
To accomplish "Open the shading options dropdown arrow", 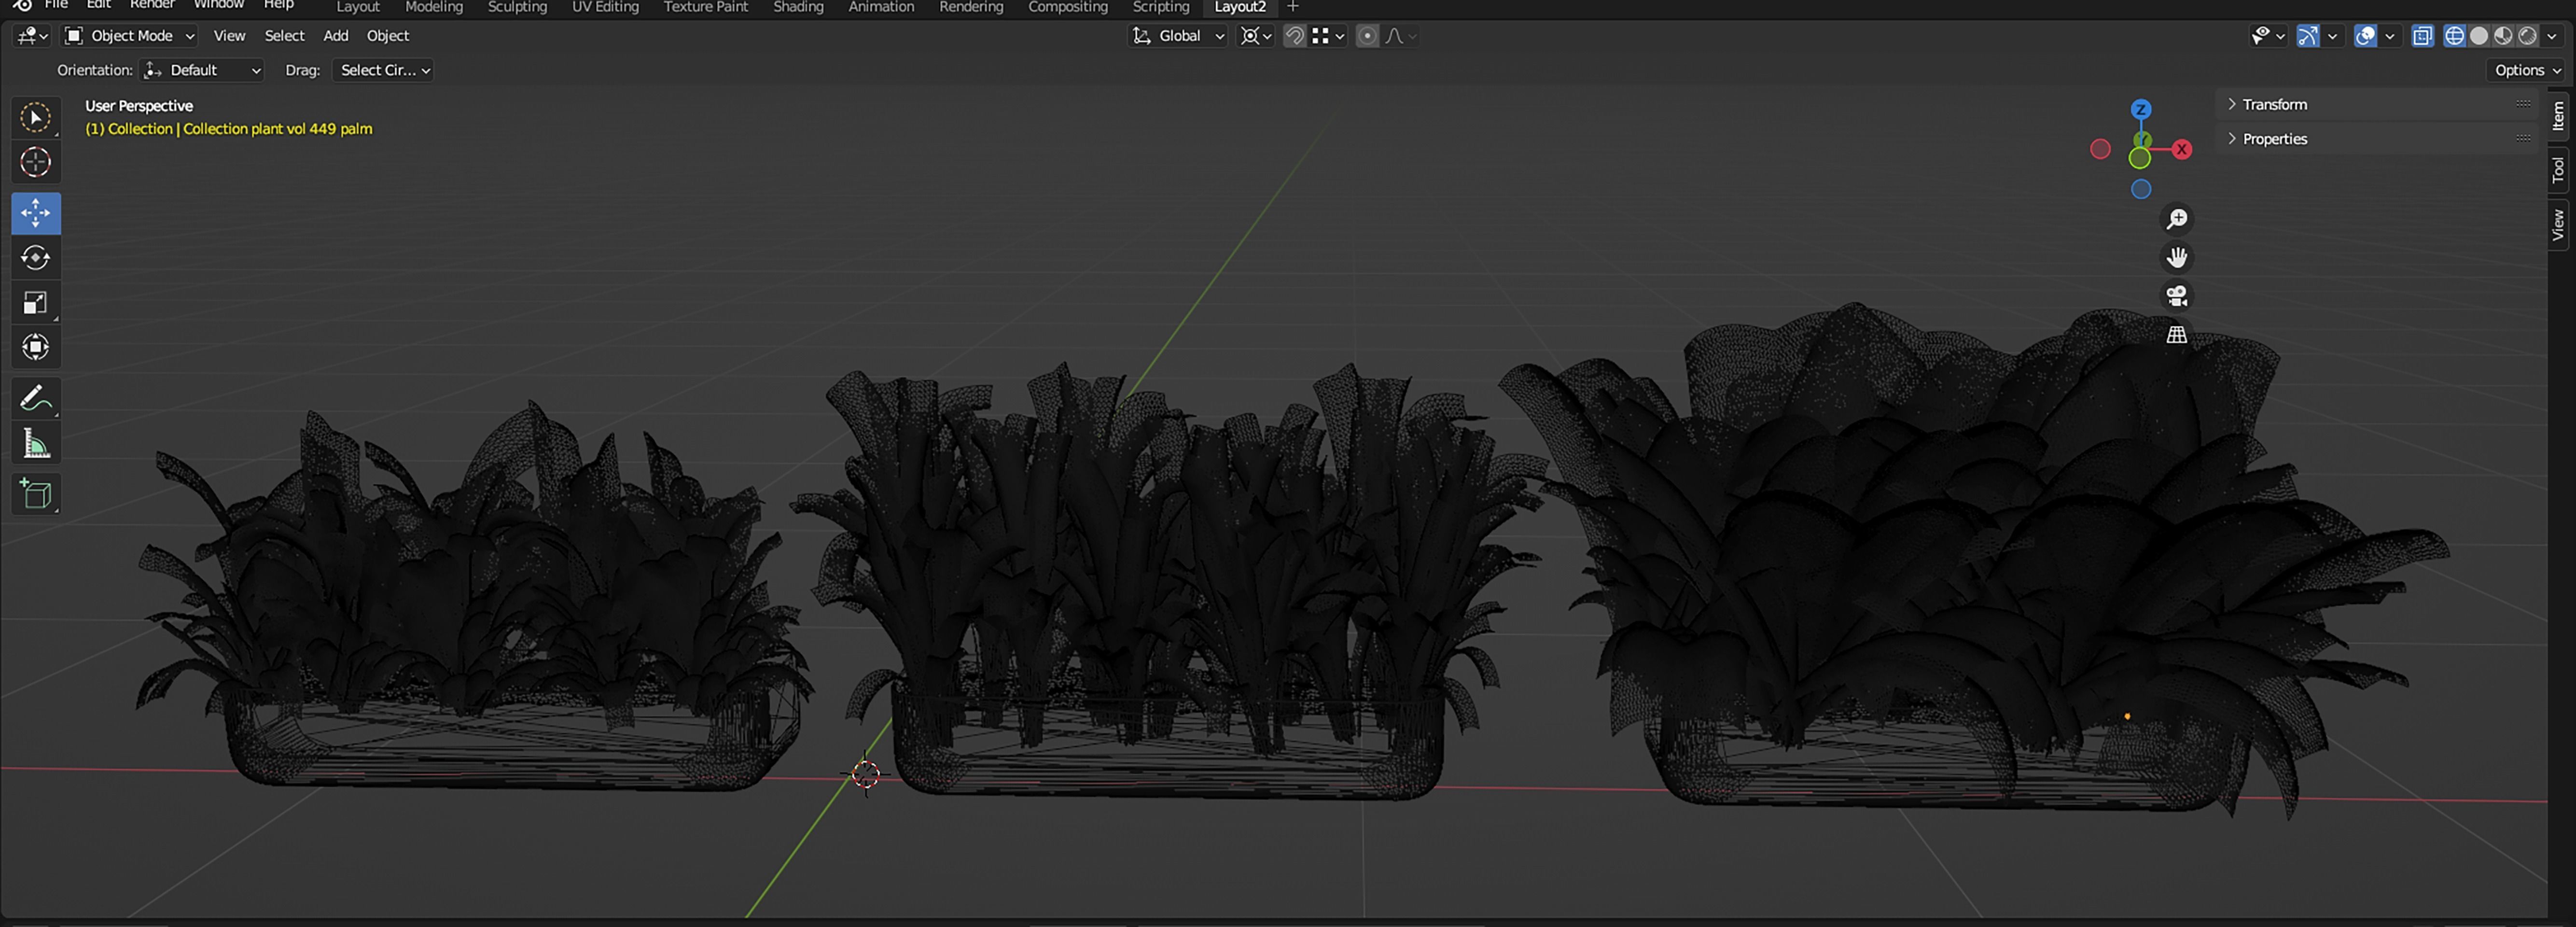I will [2552, 36].
